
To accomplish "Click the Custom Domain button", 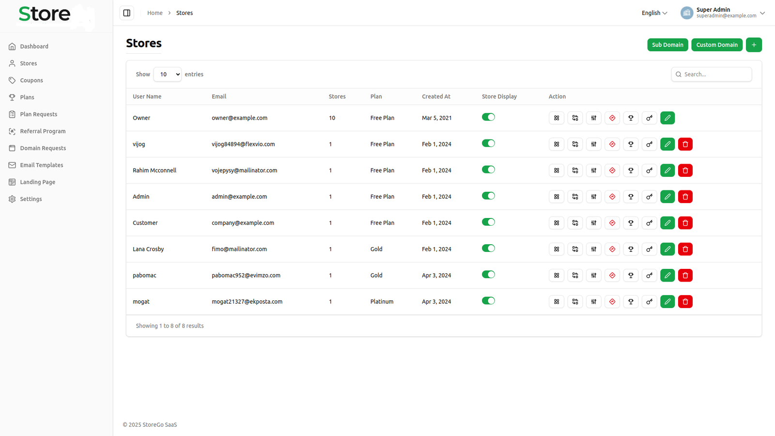I will click(x=717, y=45).
